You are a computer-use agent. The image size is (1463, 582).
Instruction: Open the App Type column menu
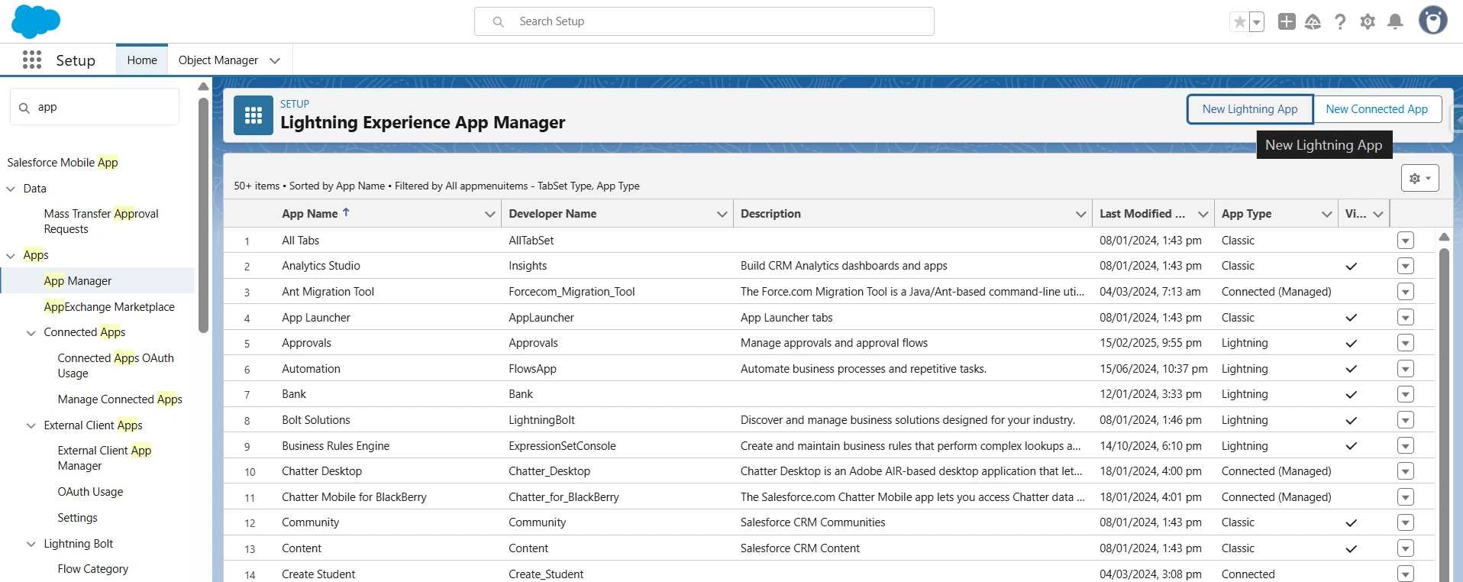click(x=1326, y=214)
